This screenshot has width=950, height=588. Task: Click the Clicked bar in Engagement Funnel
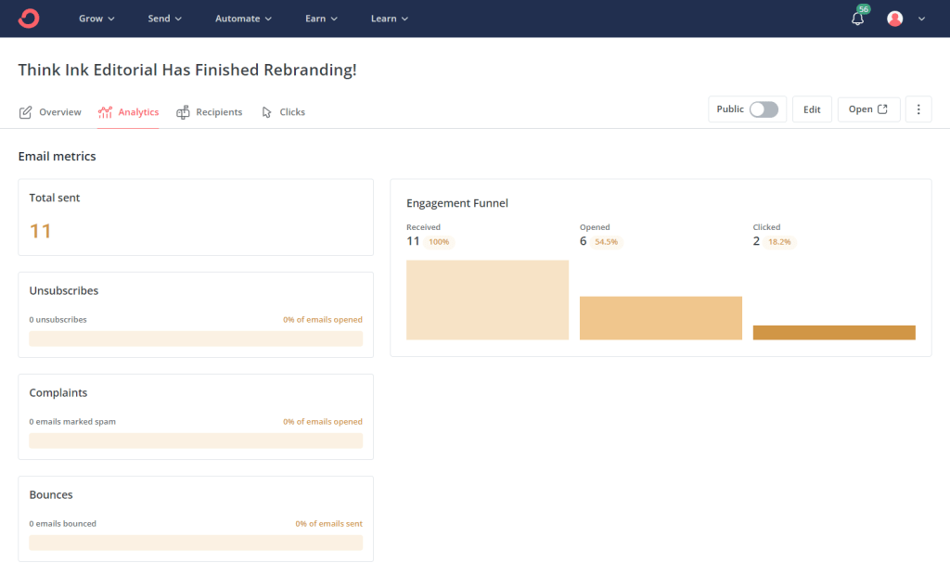tap(834, 332)
